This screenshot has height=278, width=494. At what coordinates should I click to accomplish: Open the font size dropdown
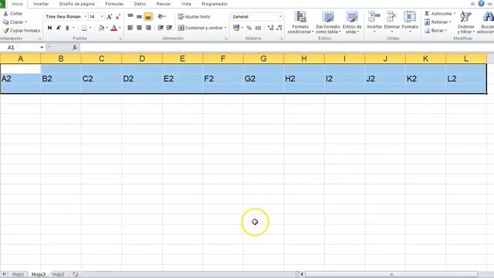[x=102, y=16]
